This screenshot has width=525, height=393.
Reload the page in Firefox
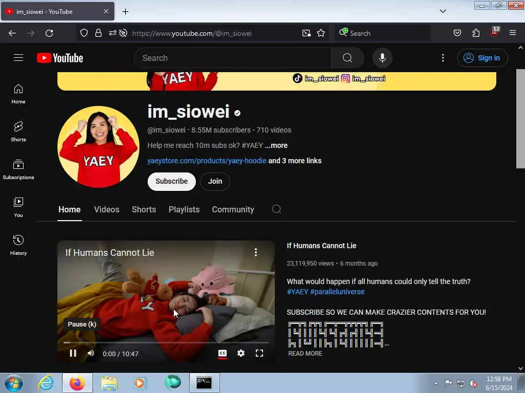click(x=49, y=33)
